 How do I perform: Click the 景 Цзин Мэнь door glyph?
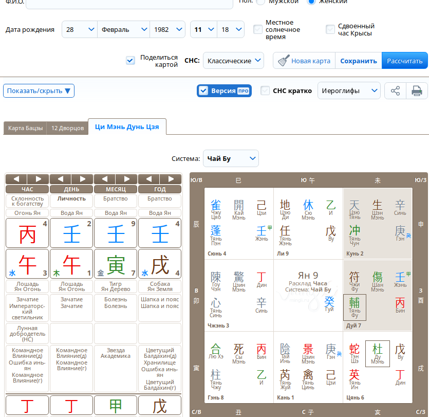[308, 349]
